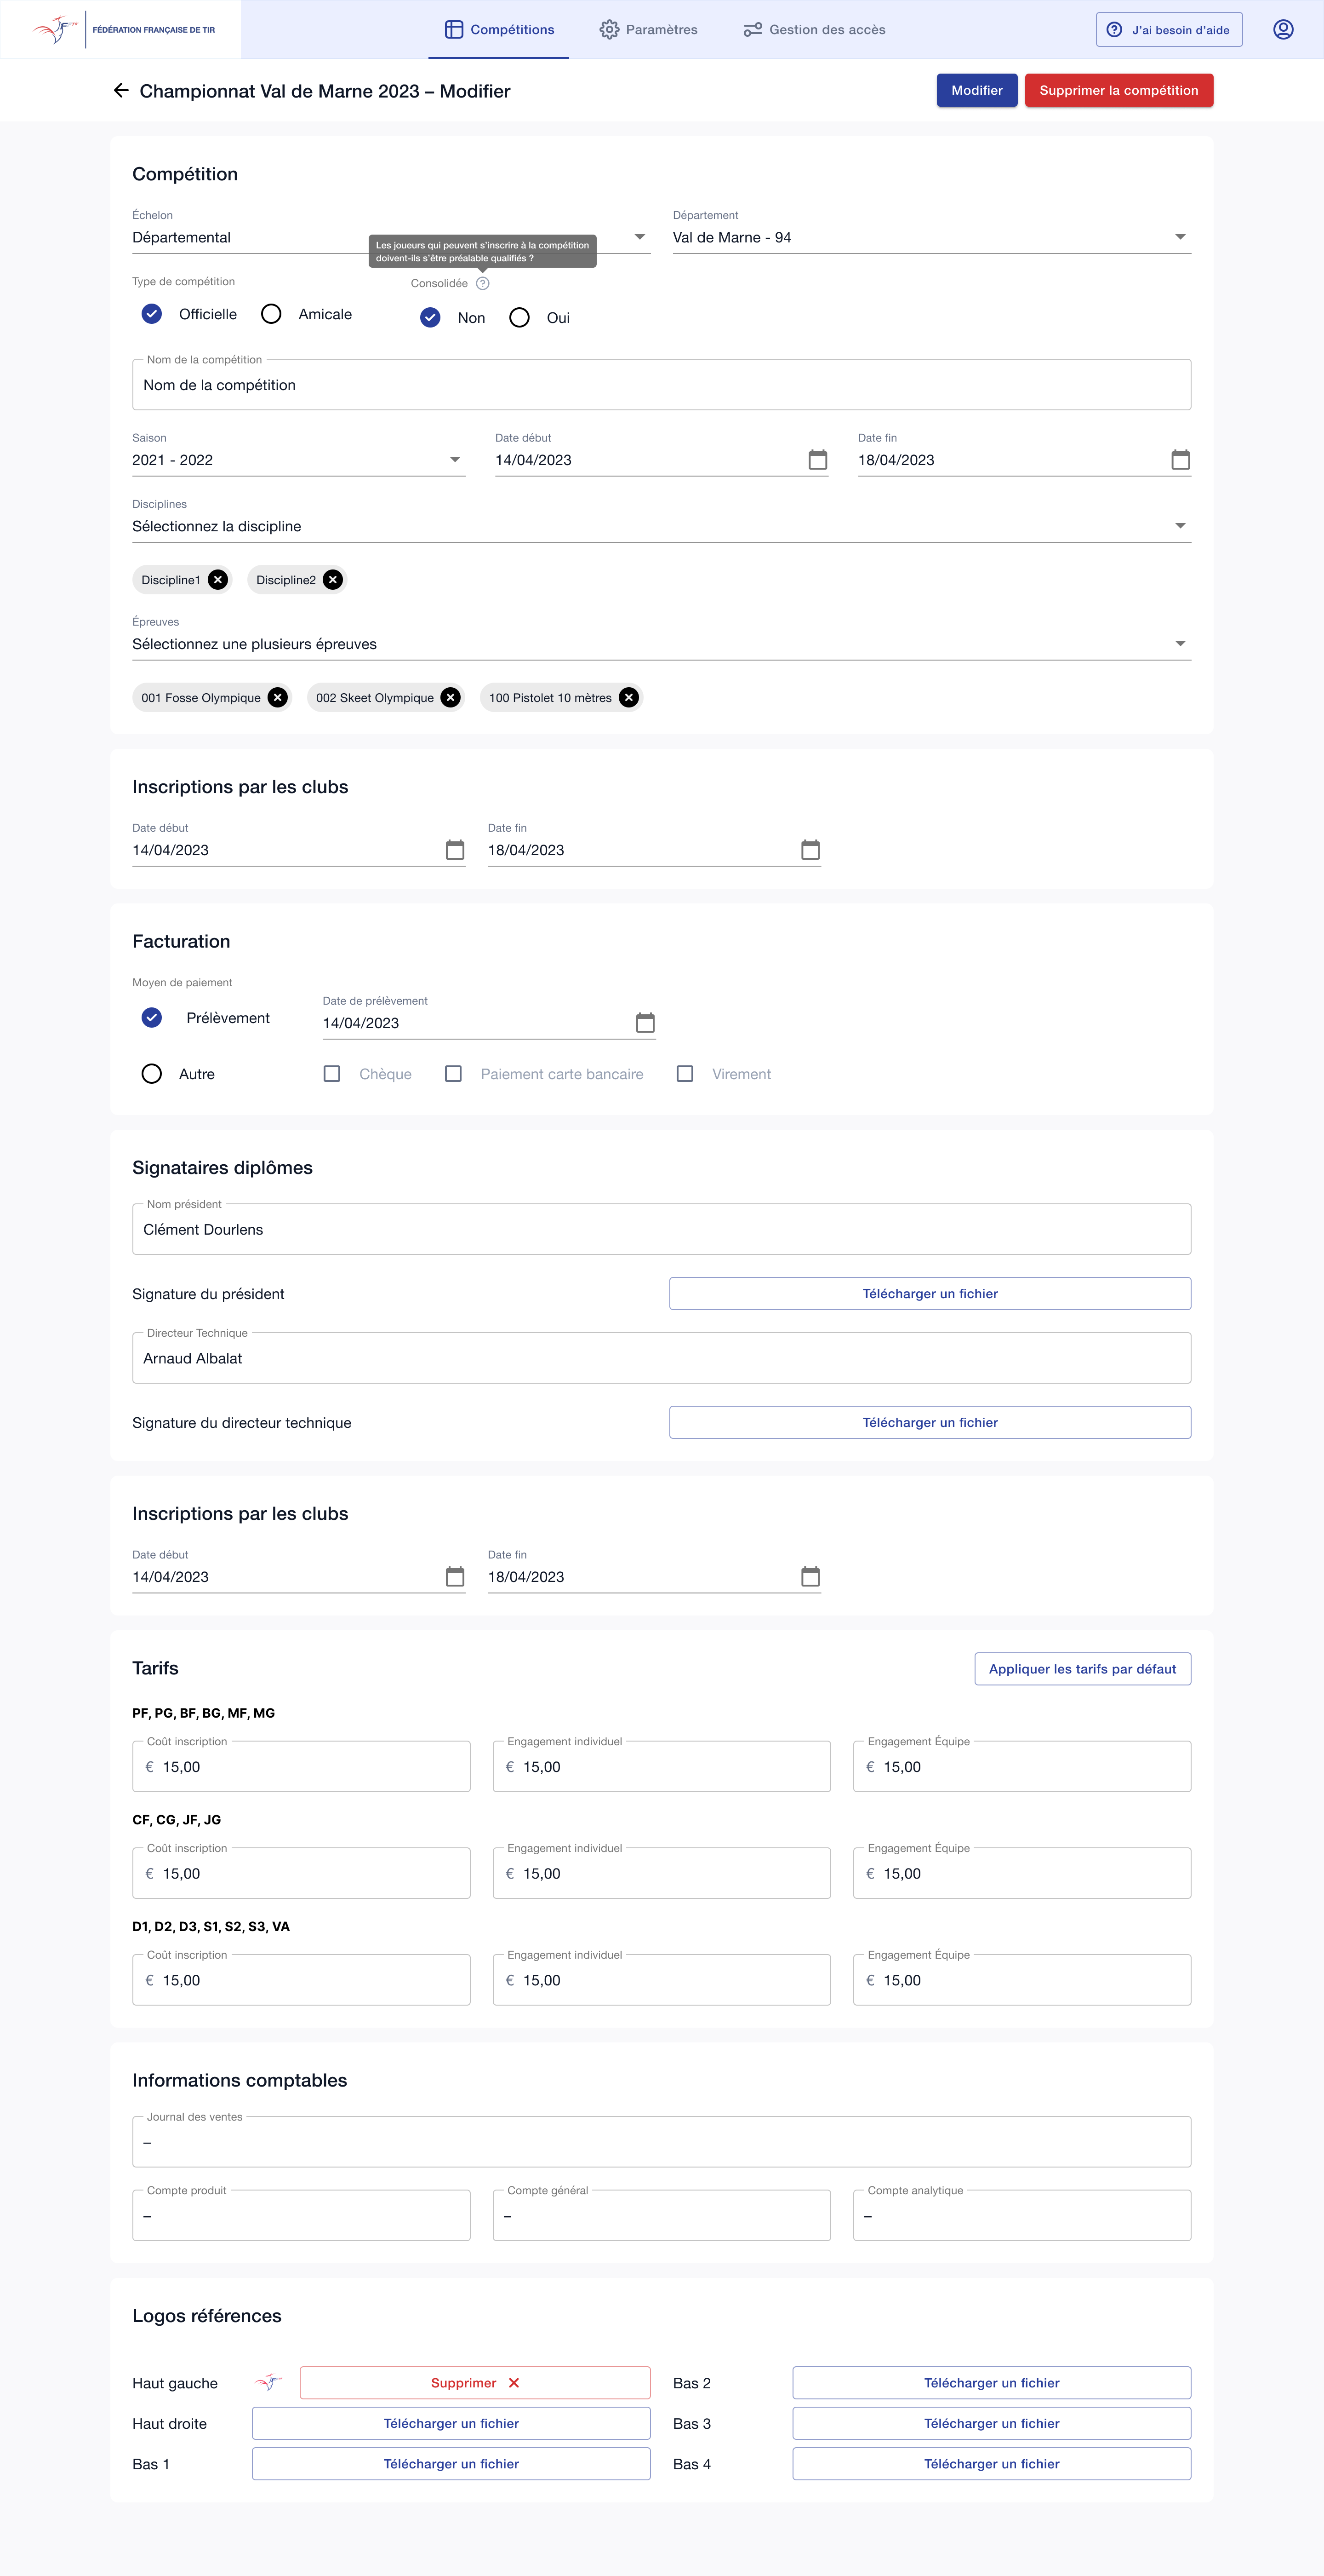
Task: Select Autre as payment method
Action: (x=152, y=1074)
